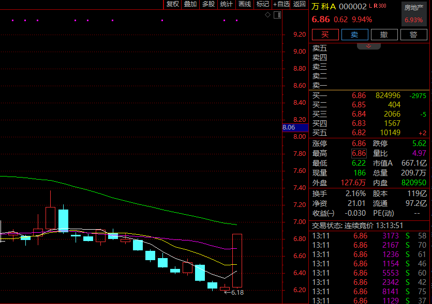Select the 买三 bid row at 6.84
432x304 pixels.
(369, 114)
